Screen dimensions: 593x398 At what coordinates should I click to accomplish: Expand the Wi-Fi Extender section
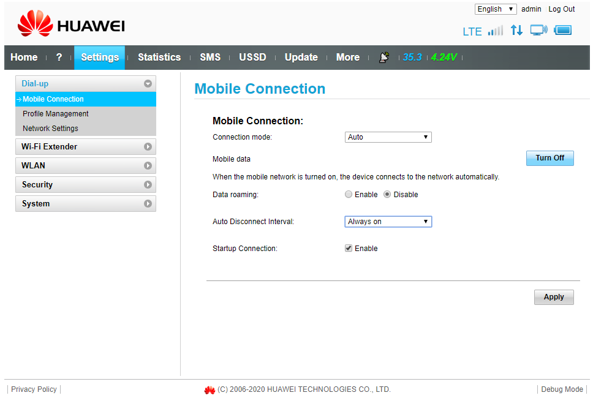click(x=86, y=147)
